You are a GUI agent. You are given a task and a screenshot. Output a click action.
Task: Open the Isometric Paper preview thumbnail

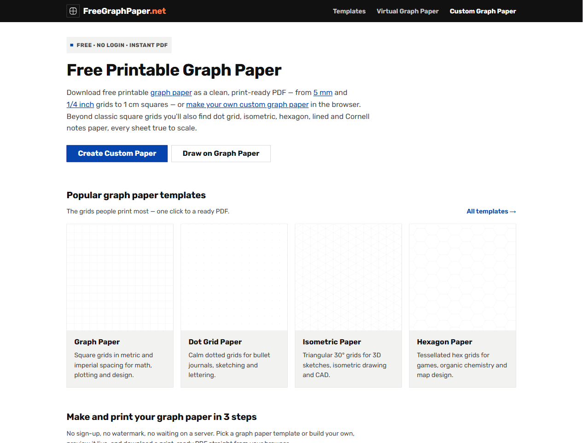point(348,277)
